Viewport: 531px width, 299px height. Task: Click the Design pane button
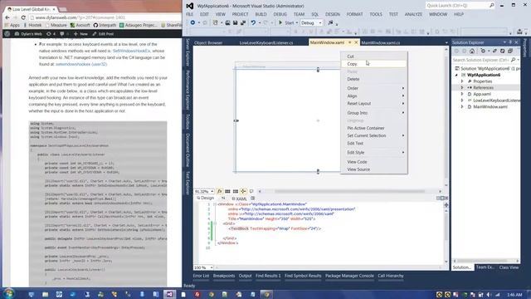click(x=205, y=198)
